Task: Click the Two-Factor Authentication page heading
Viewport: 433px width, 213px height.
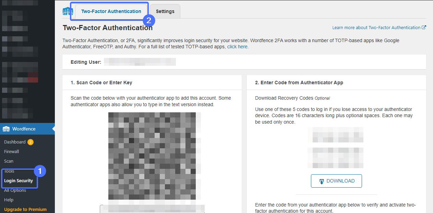Action: click(x=108, y=28)
